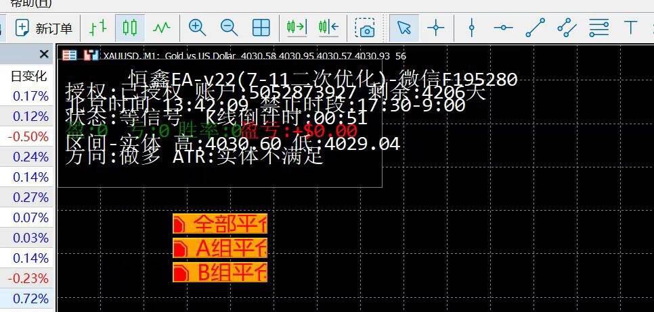Select the -0.50% daily change row

(x=28, y=137)
